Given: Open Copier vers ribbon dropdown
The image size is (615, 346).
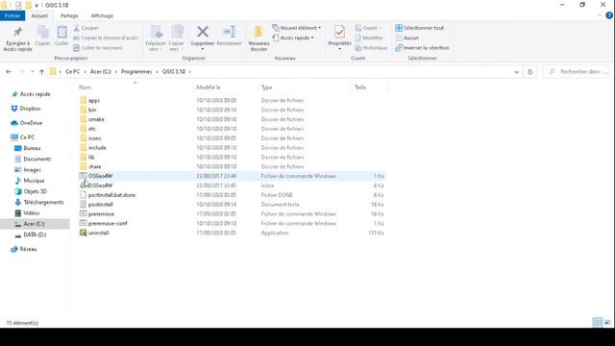Looking at the screenshot, I should coord(177,38).
